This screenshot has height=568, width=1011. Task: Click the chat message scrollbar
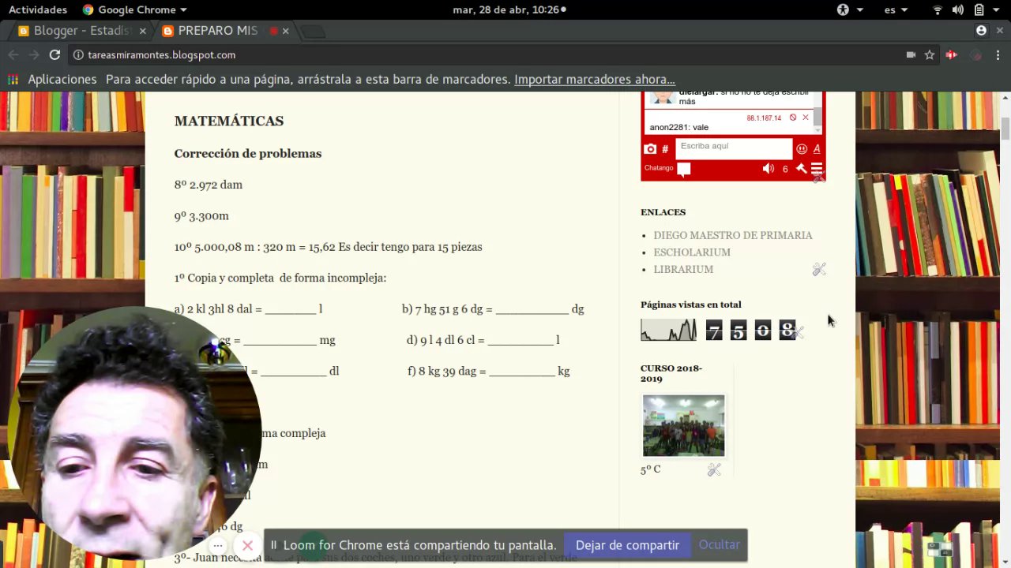(818, 116)
